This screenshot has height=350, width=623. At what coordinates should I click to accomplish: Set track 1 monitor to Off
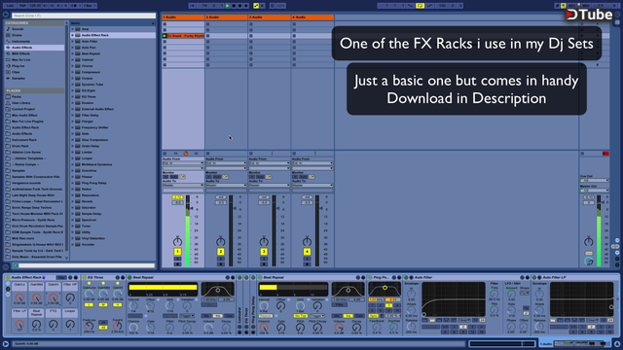tap(182, 177)
